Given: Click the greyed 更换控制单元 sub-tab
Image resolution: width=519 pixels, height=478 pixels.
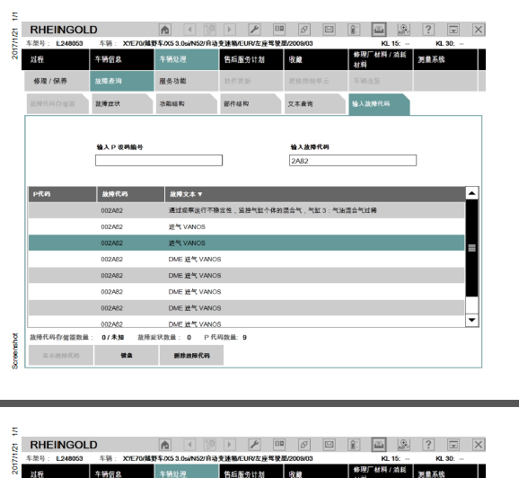Looking at the screenshot, I should point(316,81).
